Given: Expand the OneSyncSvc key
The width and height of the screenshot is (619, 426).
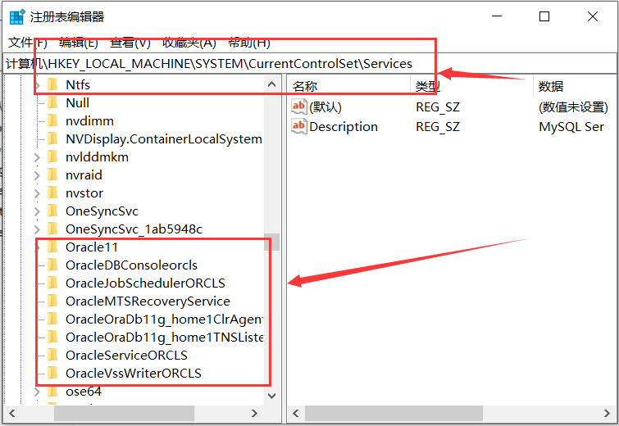Looking at the screenshot, I should (37, 211).
